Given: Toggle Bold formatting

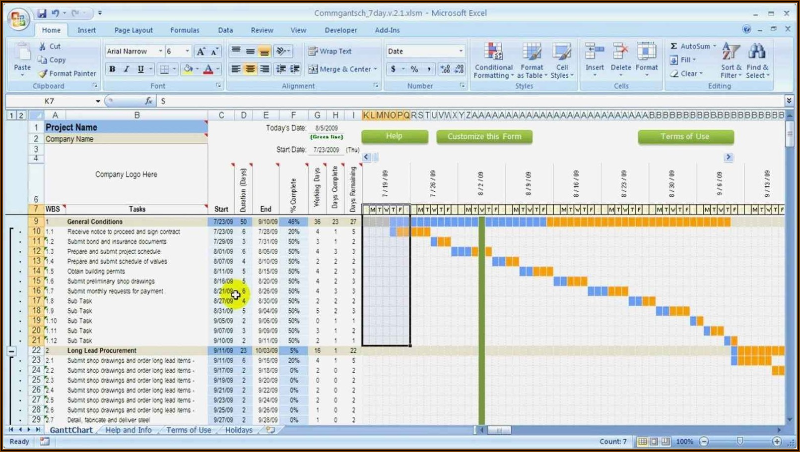Looking at the screenshot, I should pos(112,69).
